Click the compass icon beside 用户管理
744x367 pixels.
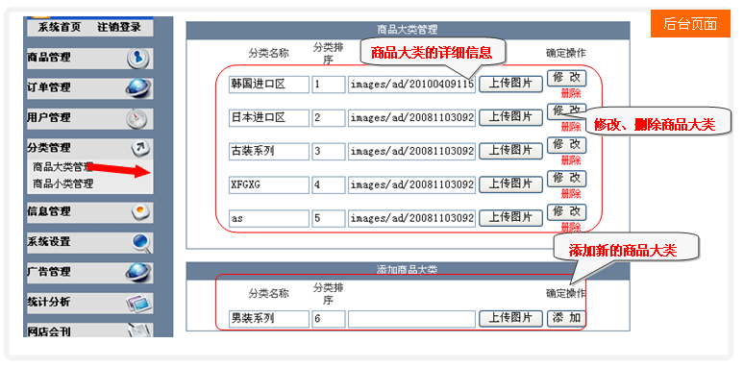point(137,118)
